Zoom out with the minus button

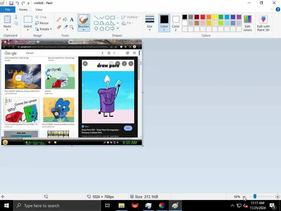tap(244, 197)
